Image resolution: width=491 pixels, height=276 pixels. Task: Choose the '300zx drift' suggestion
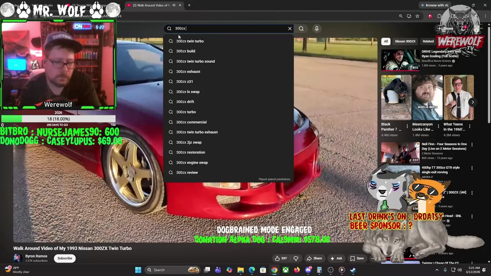click(229, 102)
